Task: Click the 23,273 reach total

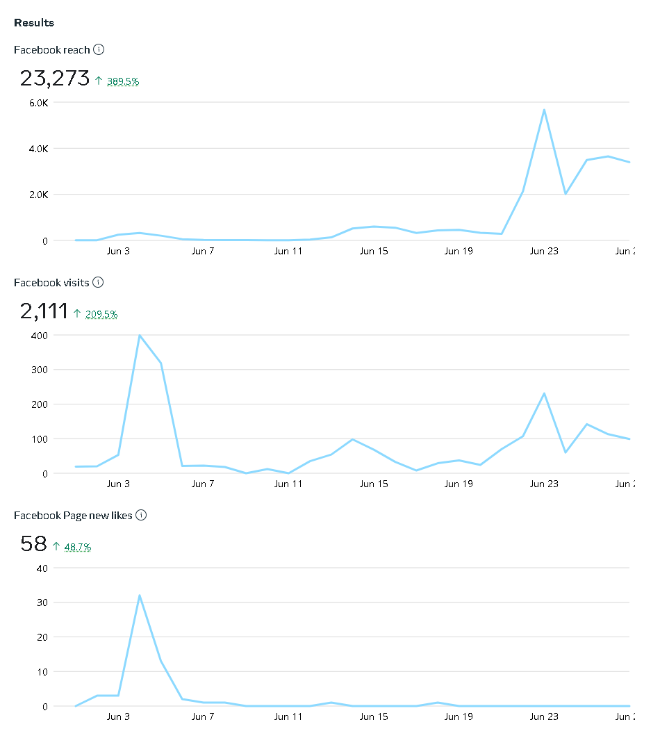Action: click(x=55, y=78)
